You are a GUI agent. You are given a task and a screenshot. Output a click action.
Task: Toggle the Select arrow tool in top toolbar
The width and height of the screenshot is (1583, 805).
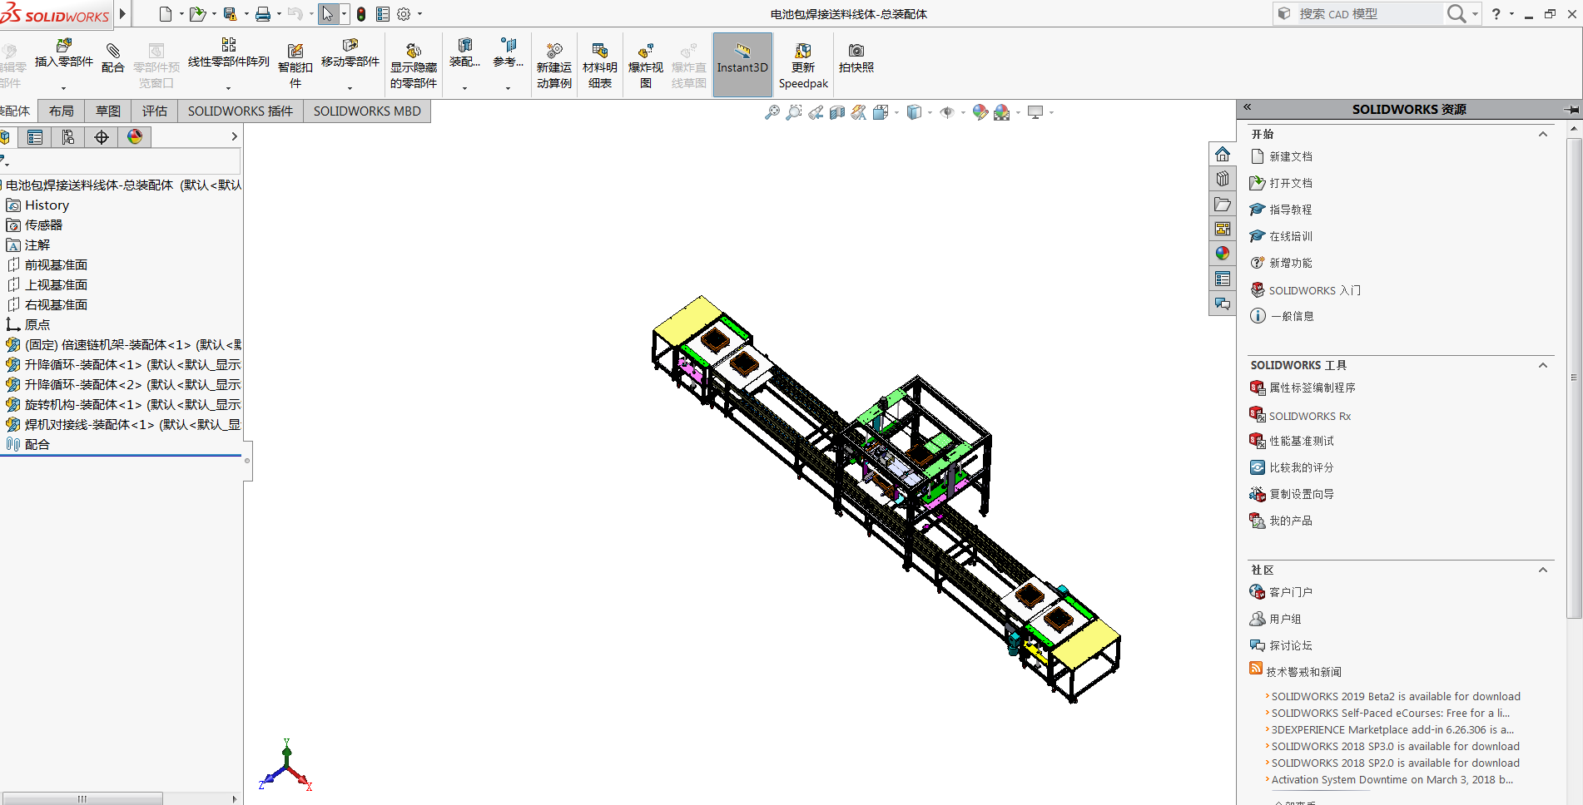[x=328, y=14]
